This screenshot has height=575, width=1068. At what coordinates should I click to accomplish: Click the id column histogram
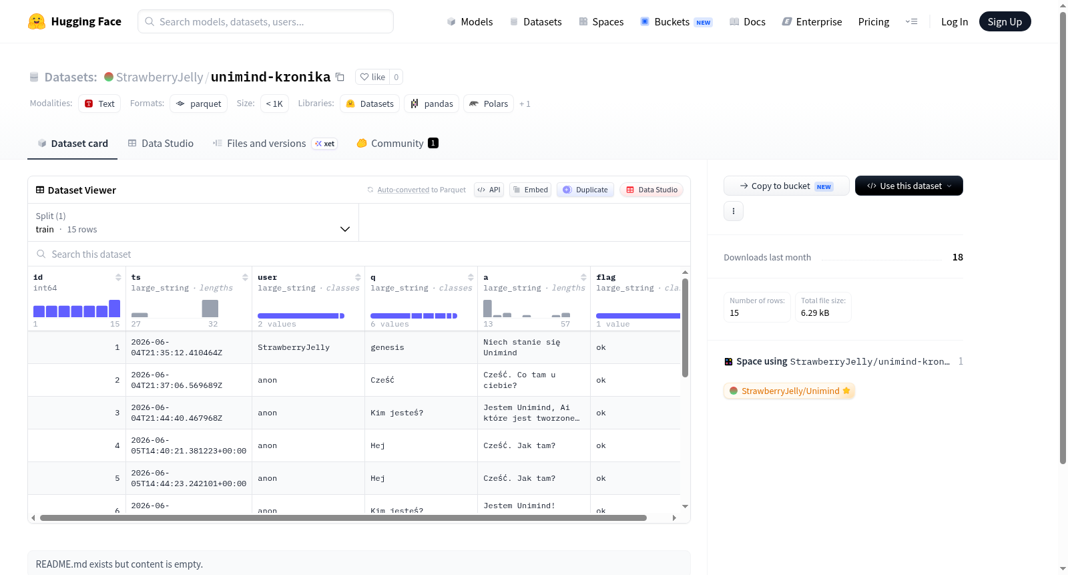tap(77, 309)
